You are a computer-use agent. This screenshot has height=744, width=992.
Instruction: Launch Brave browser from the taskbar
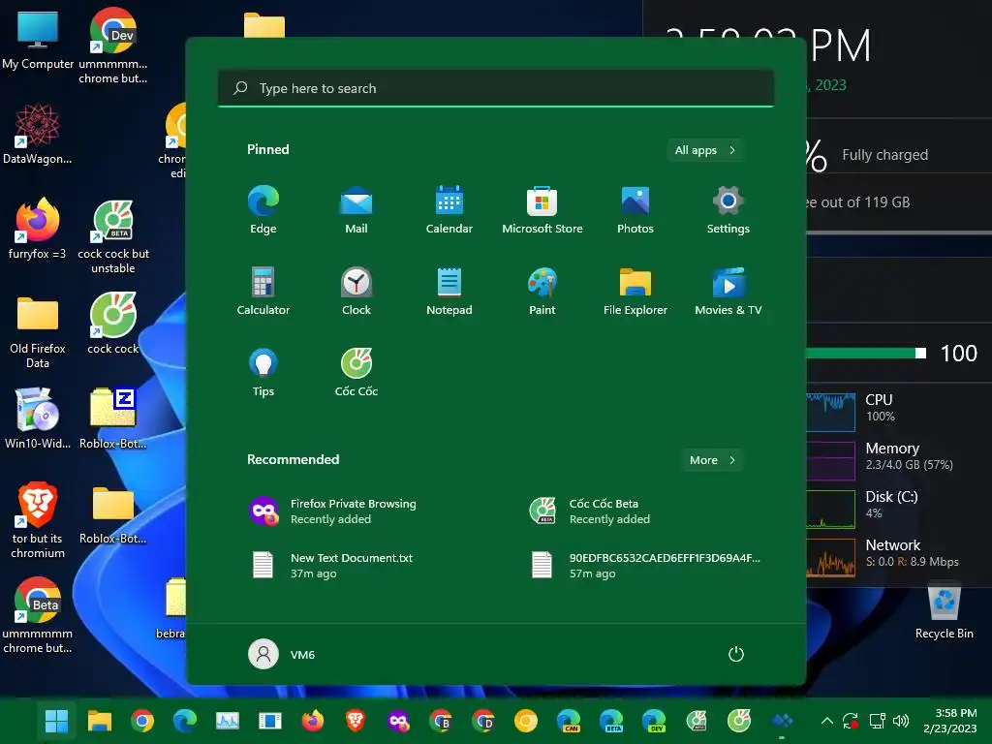pyautogui.click(x=355, y=721)
